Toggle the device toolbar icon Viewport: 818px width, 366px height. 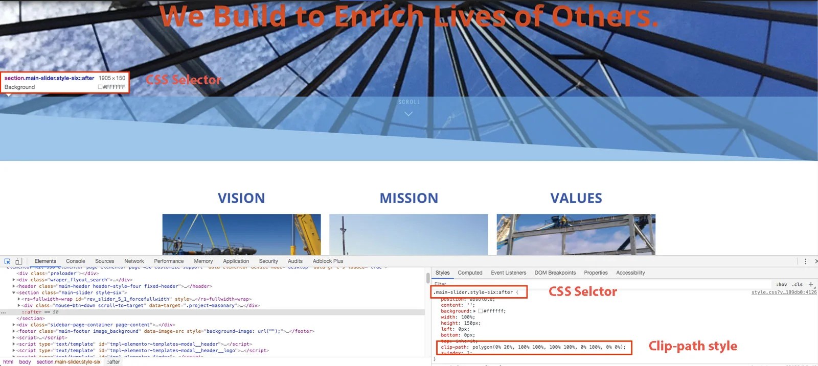click(18, 261)
